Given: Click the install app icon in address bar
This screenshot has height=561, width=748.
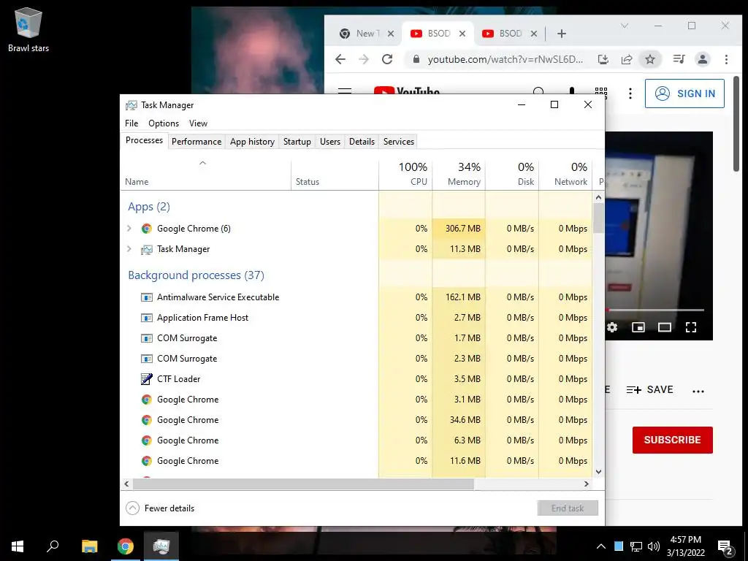Looking at the screenshot, I should (x=603, y=59).
